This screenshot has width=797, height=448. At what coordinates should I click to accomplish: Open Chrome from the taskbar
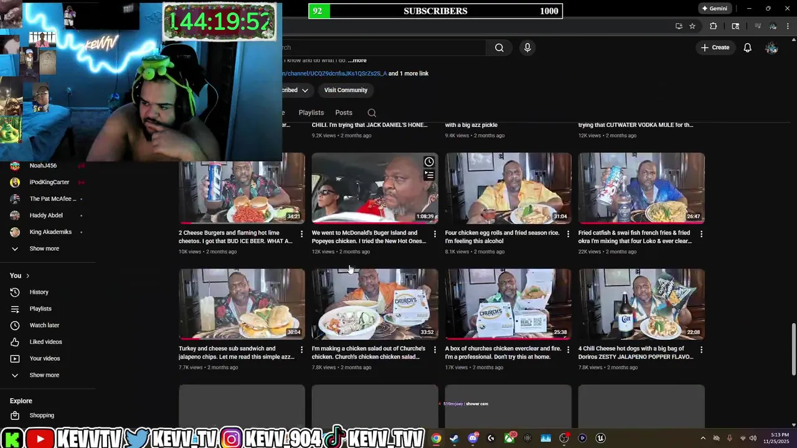click(436, 438)
